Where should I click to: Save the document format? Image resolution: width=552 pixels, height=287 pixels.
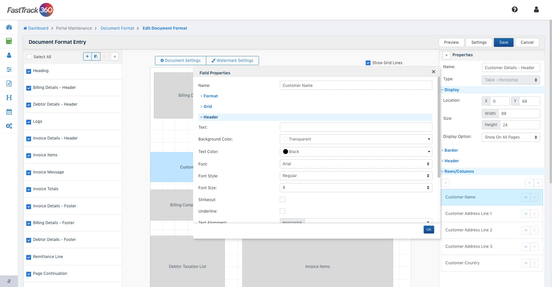pos(504,42)
